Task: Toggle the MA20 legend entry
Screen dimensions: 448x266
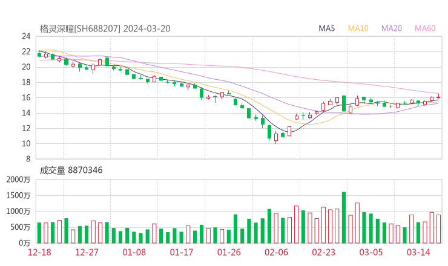Action: [392, 28]
